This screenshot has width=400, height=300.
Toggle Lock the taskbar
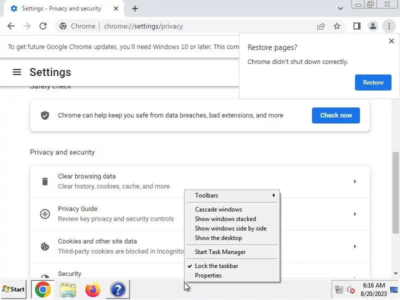pyautogui.click(x=232, y=266)
